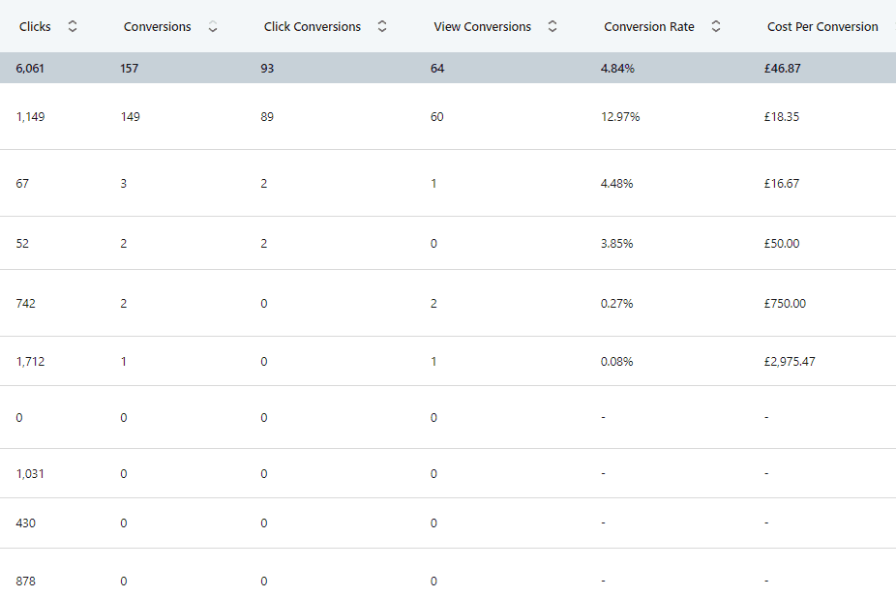Click the Conversion Rate sort arrows
Screen dimensions: 896x597
point(716,26)
